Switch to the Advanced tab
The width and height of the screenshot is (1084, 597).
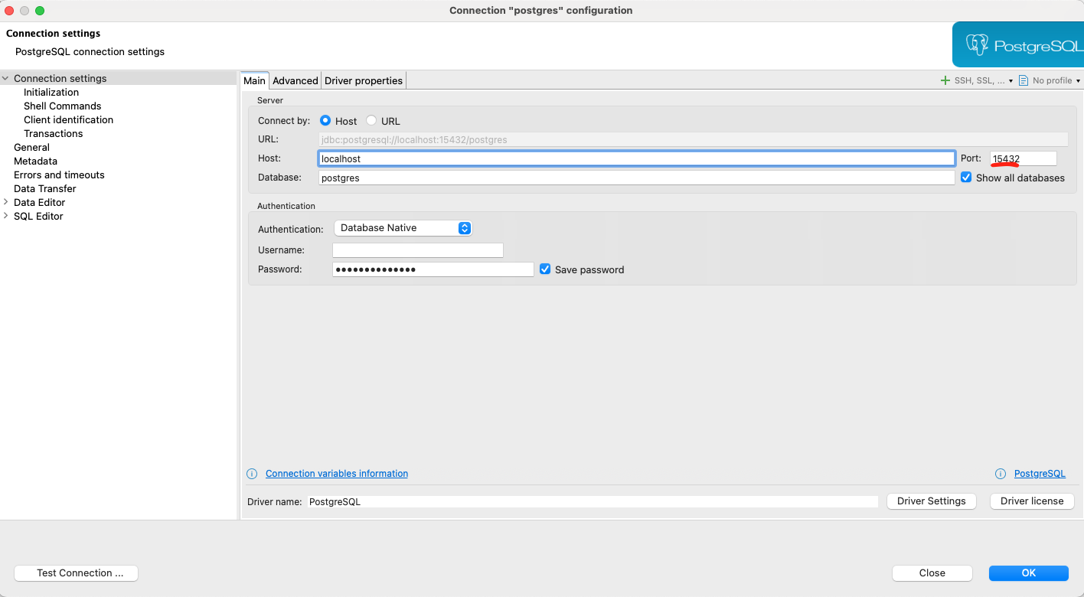[295, 80]
